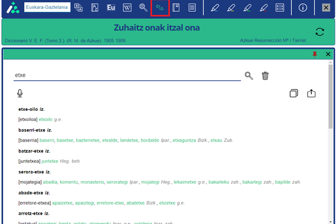Viewport: 336px width, 224px height.
Task: Open the synonym baserri
Action: [47, 140]
